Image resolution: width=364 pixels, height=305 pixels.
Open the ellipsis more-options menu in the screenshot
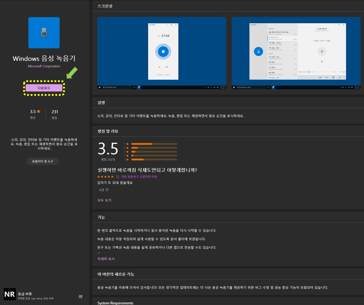click(x=345, y=77)
